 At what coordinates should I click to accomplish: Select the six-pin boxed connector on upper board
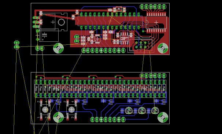coord(141,45)
